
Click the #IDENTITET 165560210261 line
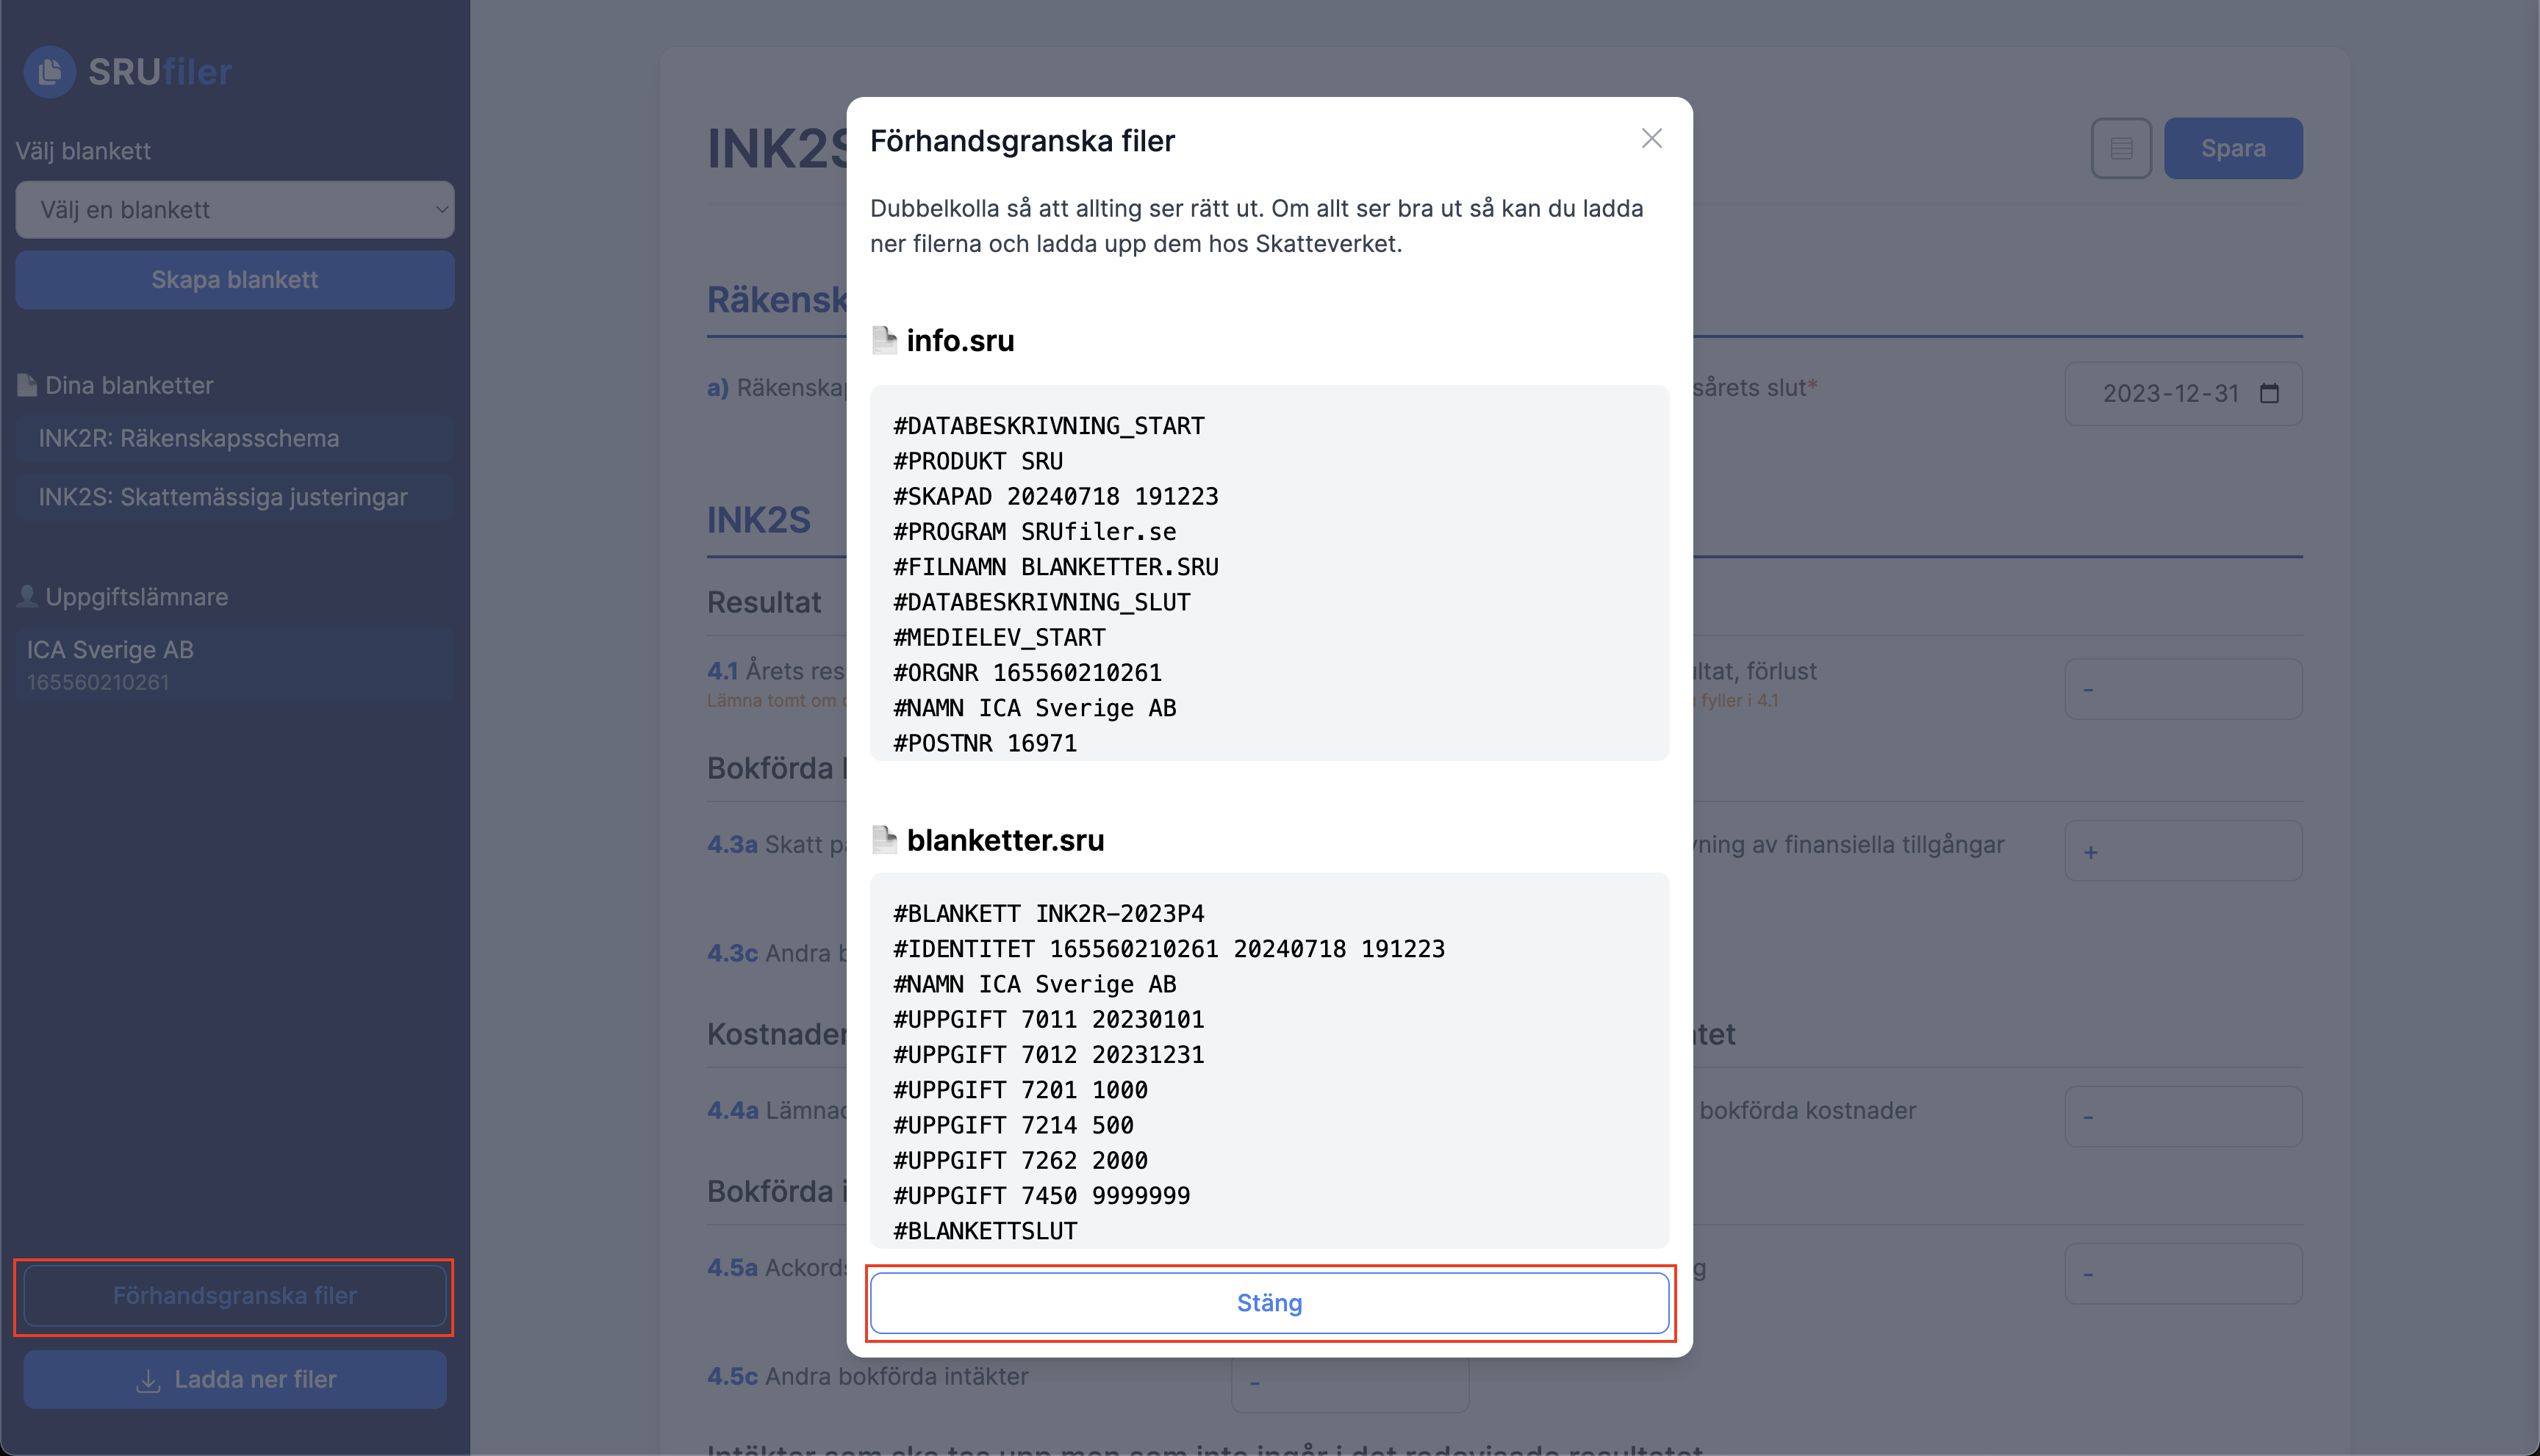coord(1169,949)
